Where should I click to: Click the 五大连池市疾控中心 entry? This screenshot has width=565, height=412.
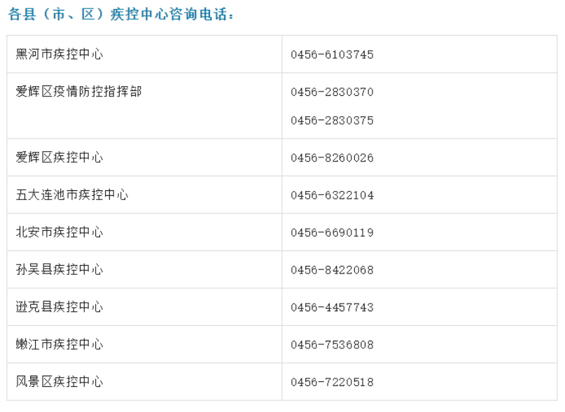click(72, 195)
